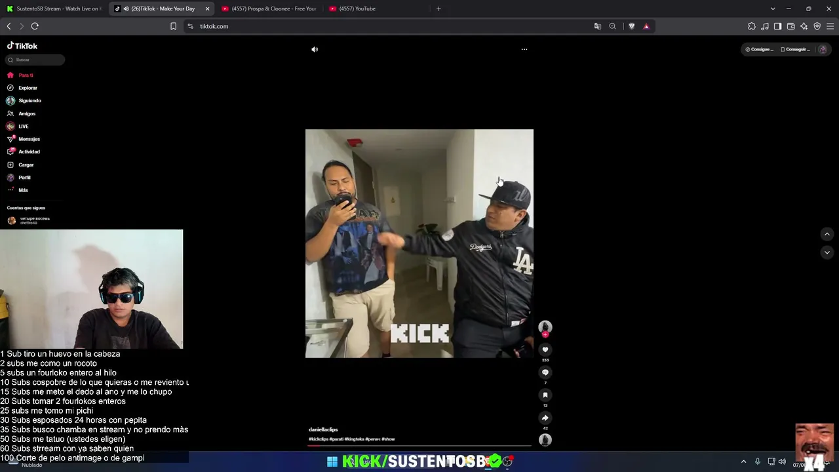Switch to Prospa & Cloonee YouTube tab

coord(269,9)
